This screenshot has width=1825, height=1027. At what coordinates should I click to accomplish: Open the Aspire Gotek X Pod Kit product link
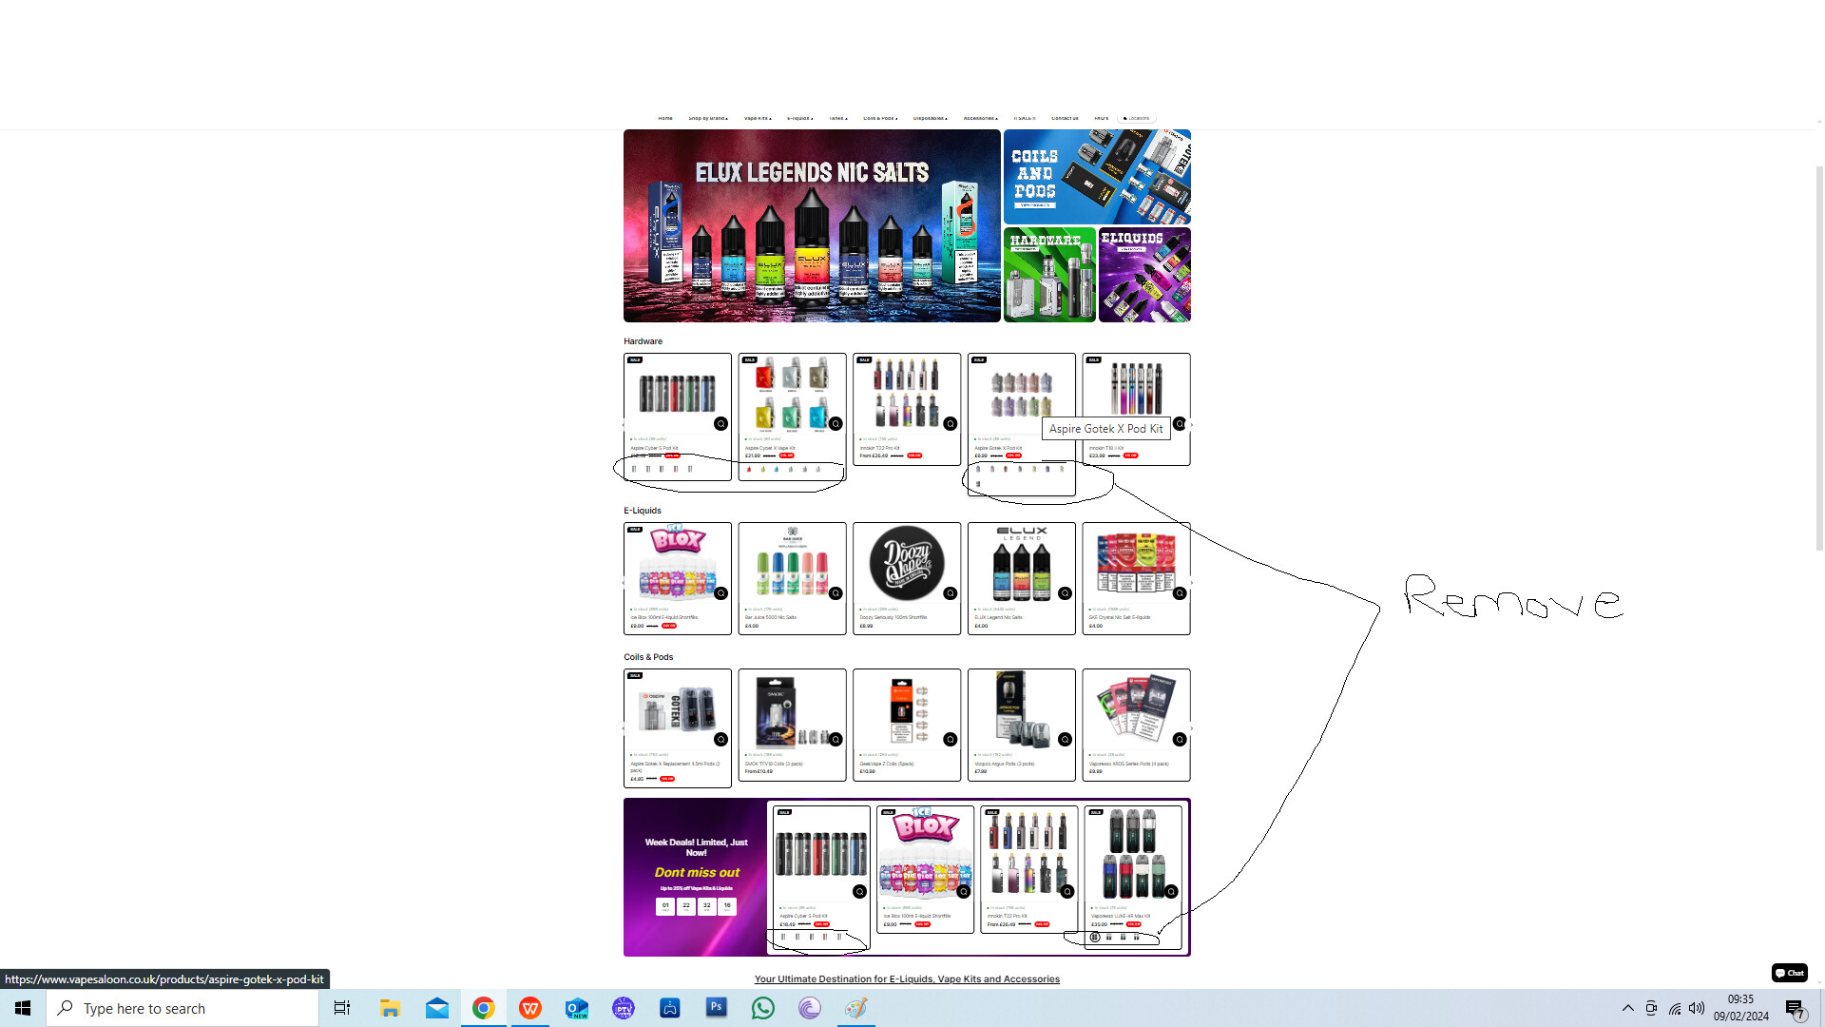pyautogui.click(x=998, y=448)
